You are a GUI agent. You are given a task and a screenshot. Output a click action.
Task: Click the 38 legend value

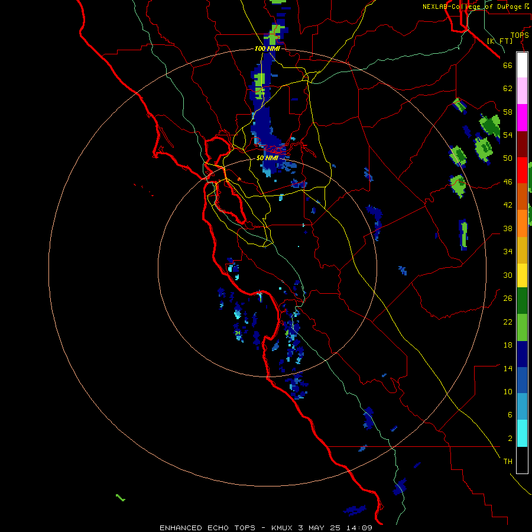(508, 229)
